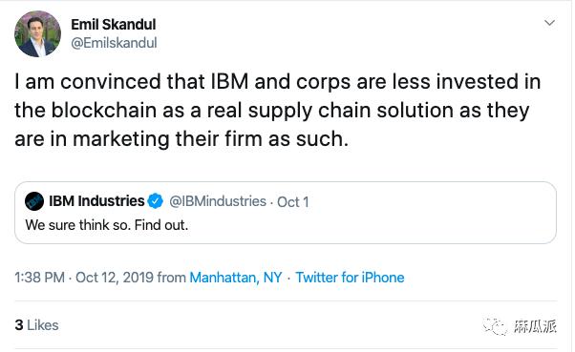Click the Twitter for iPhone link

point(350,278)
